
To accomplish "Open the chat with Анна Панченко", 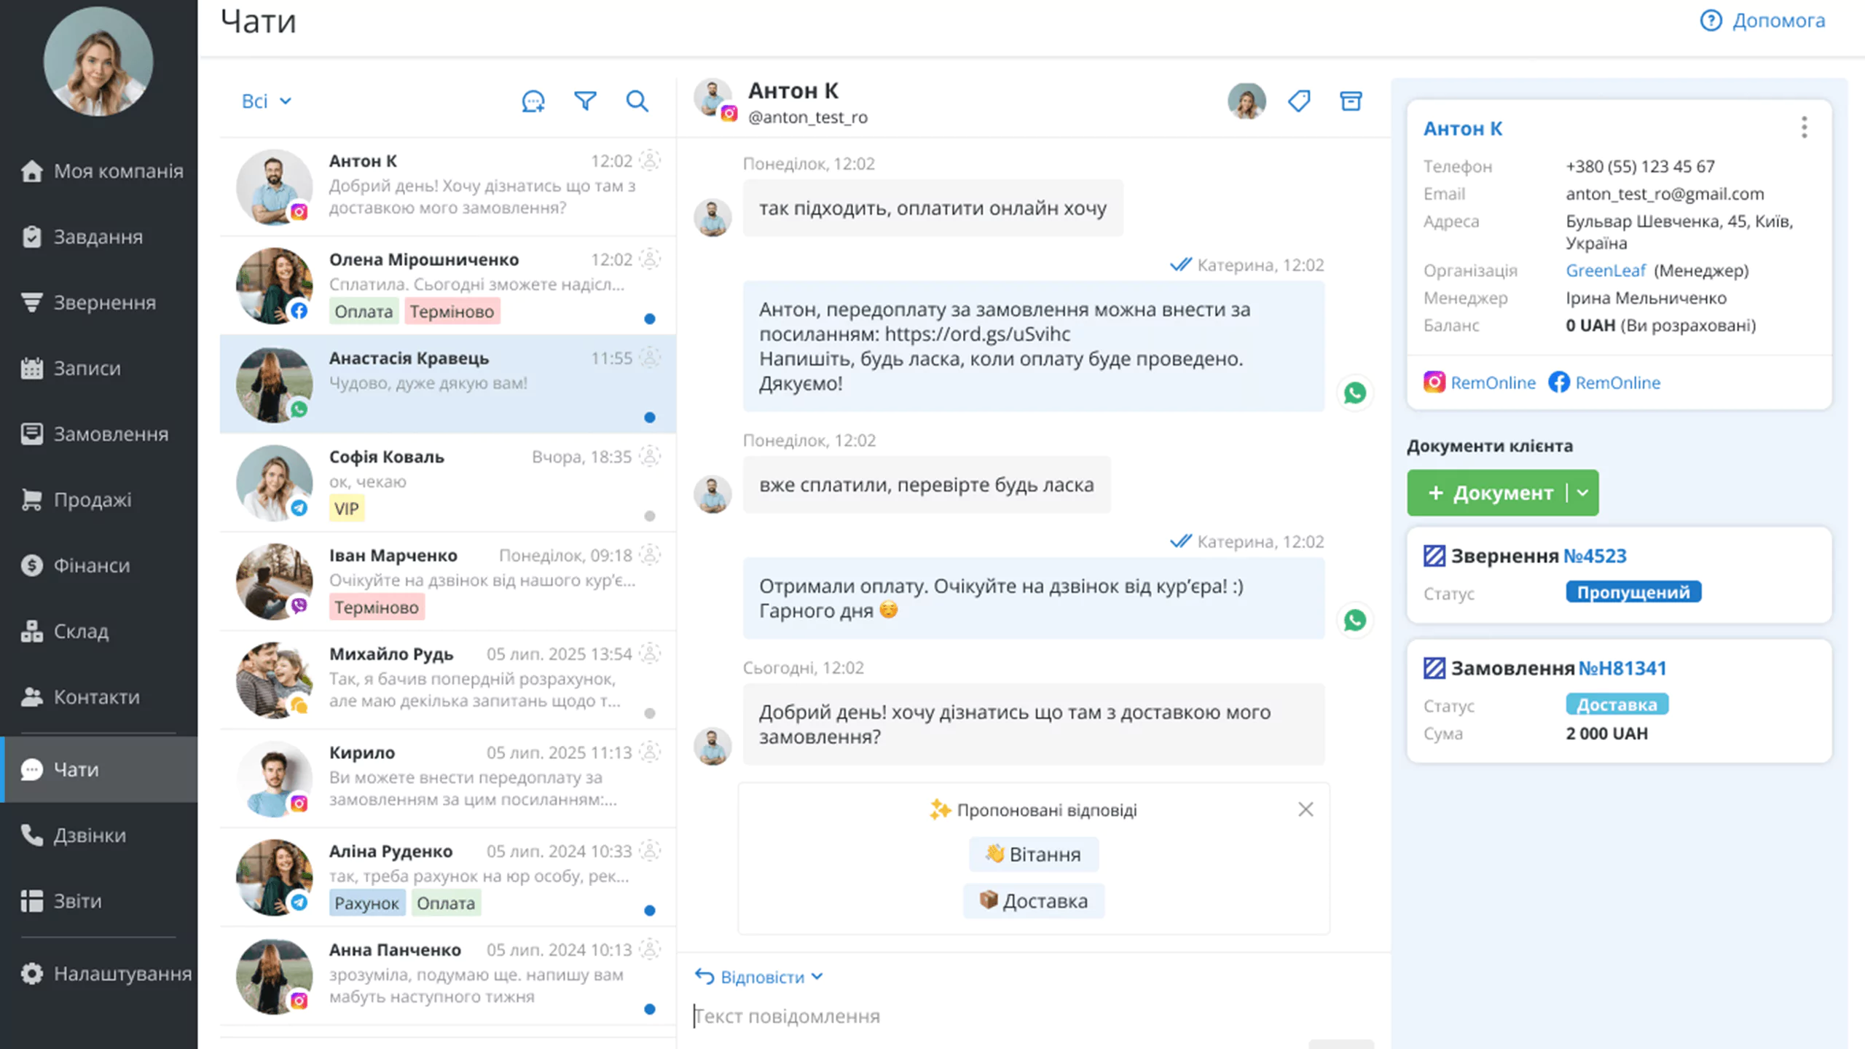I will click(448, 976).
